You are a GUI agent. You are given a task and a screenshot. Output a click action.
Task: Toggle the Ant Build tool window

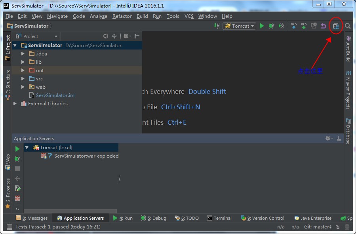click(348, 49)
